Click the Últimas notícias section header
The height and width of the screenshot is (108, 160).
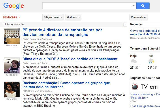coord(14,24)
